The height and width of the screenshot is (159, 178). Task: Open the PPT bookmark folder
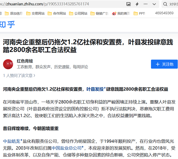[x=139, y=13]
